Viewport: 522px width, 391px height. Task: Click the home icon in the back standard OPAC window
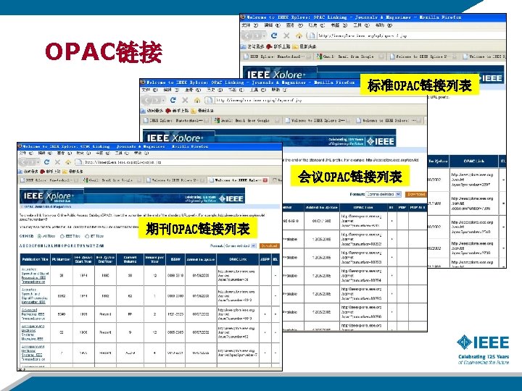coord(299,35)
